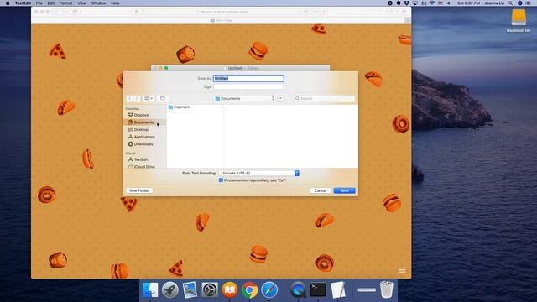The height and width of the screenshot is (302, 537).
Task: Launch Google Chrome from the Dock
Action: coord(250,290)
